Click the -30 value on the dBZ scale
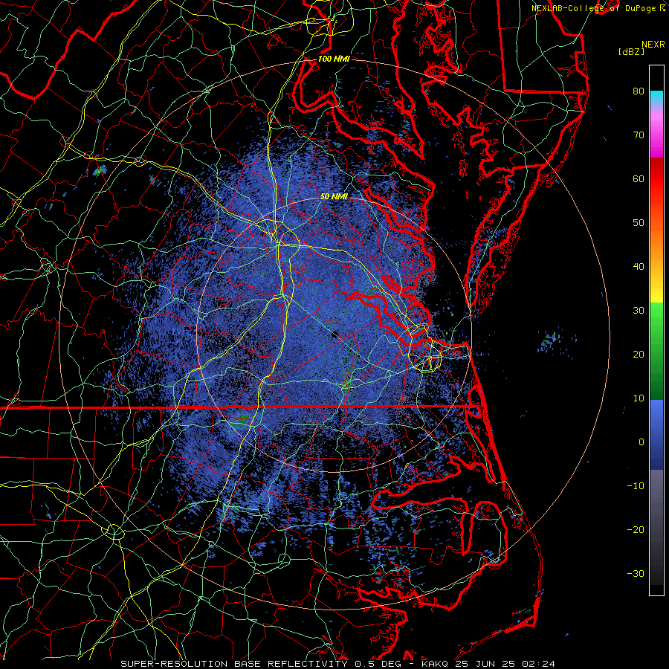Image resolution: width=669 pixels, height=669 pixels. [x=636, y=573]
